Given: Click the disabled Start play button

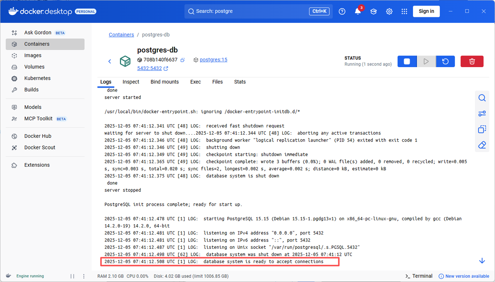Looking at the screenshot, I should tap(426, 61).
